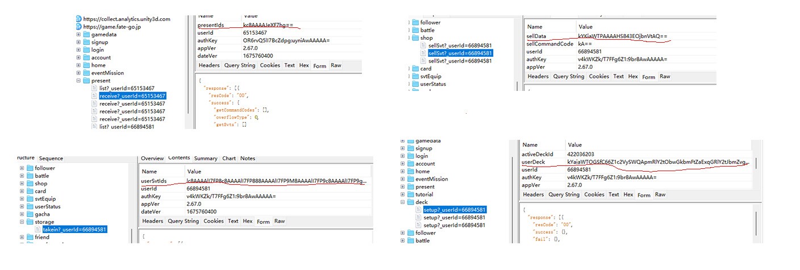Viewport: 800px width, 270px height.
Task: Select the highlighted sellSvt?_userId=66894581 request
Action: [460, 53]
